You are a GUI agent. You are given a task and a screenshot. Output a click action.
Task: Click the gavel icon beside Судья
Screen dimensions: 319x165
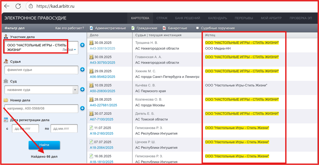click(x=6, y=61)
